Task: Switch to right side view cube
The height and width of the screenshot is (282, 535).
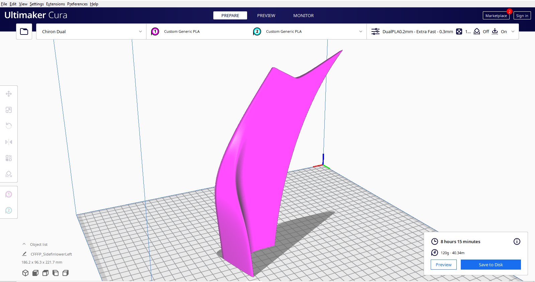Action: [x=66, y=273]
